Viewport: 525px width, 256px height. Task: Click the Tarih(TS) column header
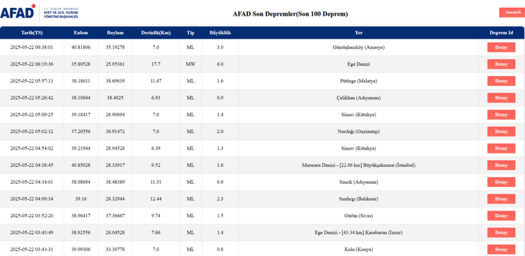click(x=31, y=33)
